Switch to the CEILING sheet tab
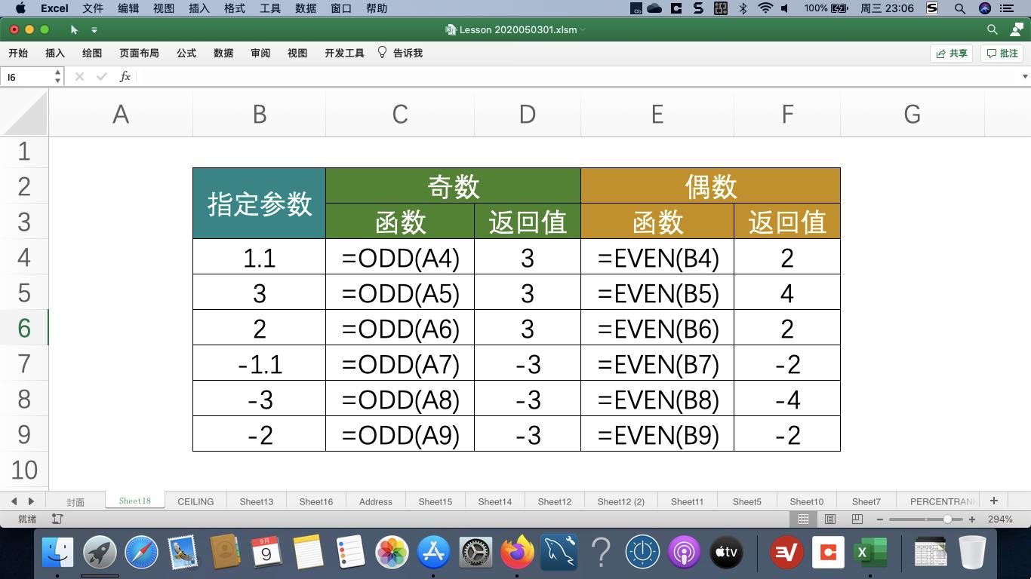Image resolution: width=1031 pixels, height=579 pixels. [195, 501]
